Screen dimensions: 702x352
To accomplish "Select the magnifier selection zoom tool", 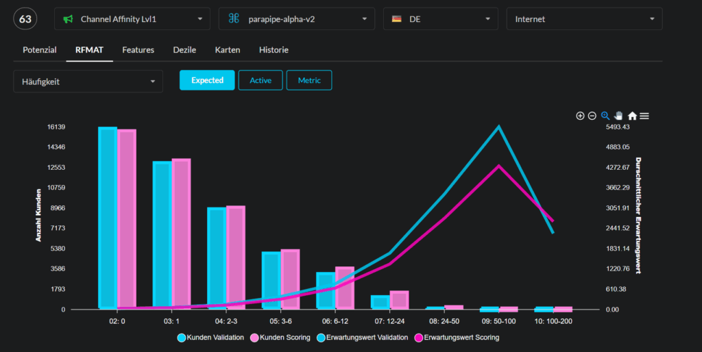I will point(605,116).
